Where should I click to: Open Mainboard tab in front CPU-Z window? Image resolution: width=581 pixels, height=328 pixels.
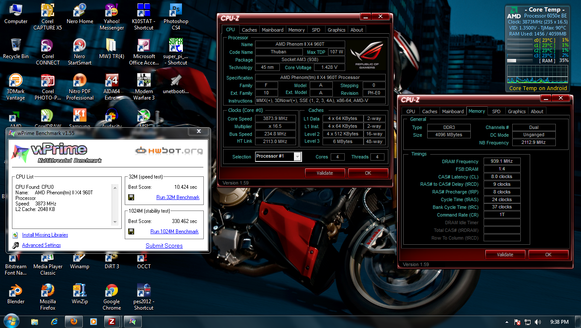pos(273,30)
